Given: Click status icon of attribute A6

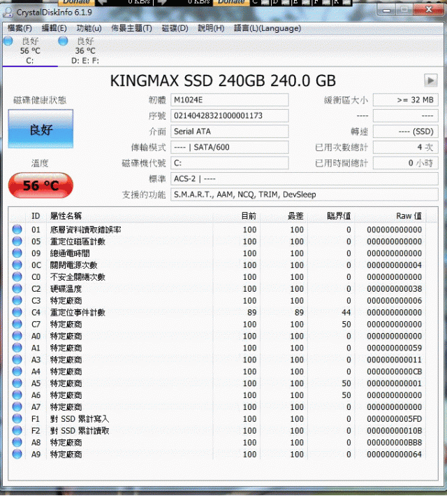Looking at the screenshot, I should tap(17, 395).
